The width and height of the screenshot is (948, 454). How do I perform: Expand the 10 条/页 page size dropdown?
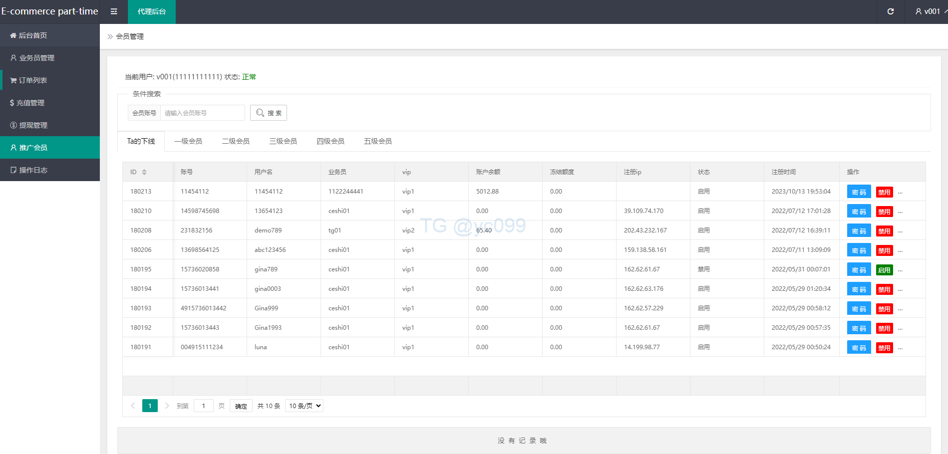(304, 406)
